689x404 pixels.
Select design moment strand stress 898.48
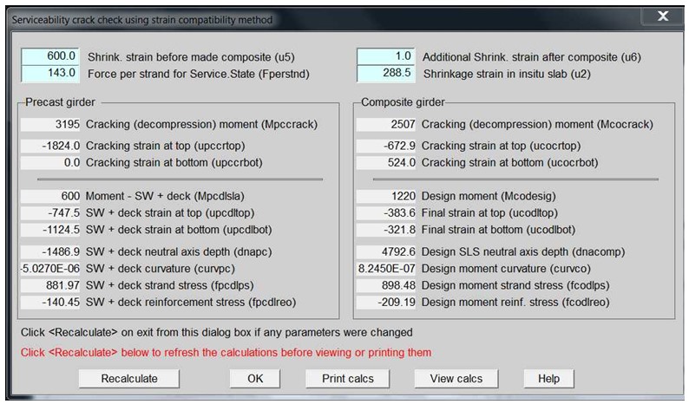(386, 285)
